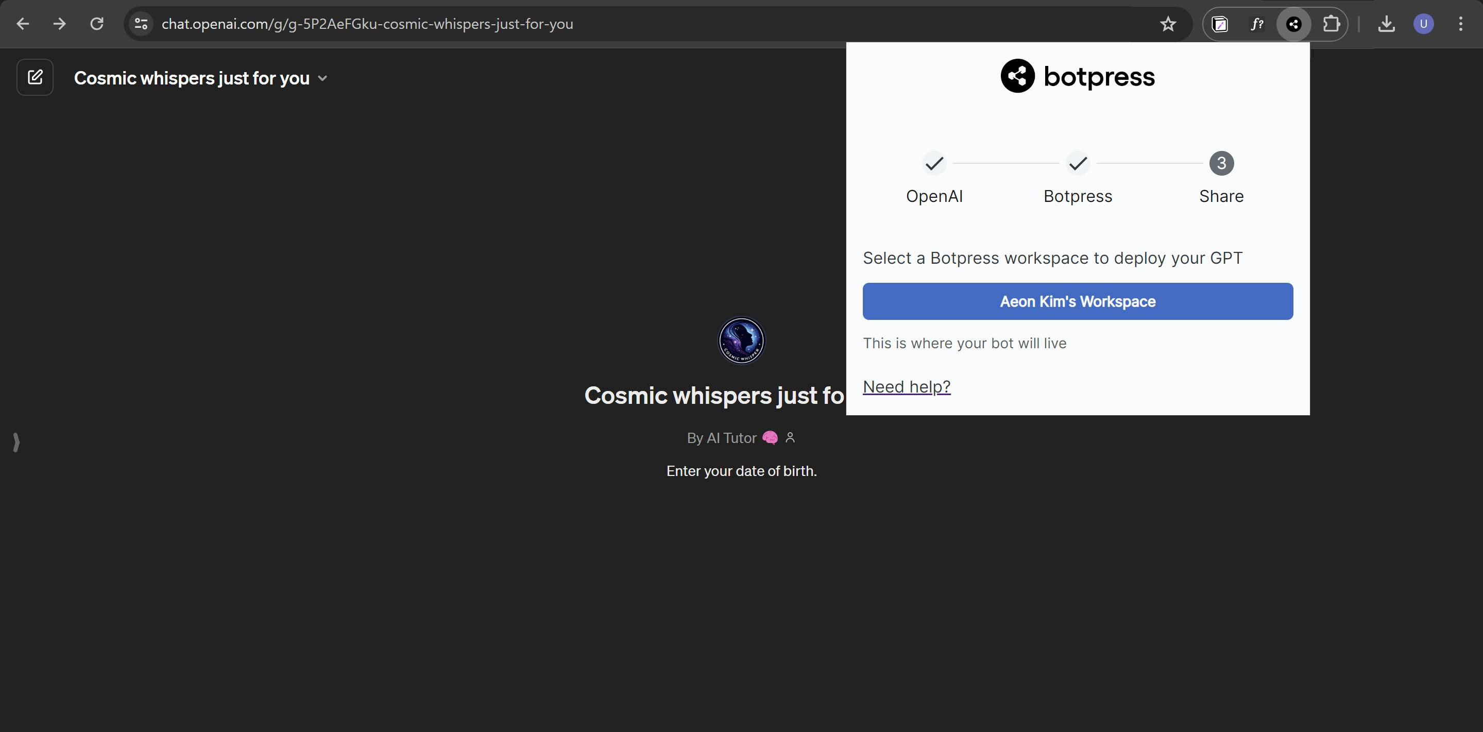Reload the page
This screenshot has height=732, width=1483.
97,24
